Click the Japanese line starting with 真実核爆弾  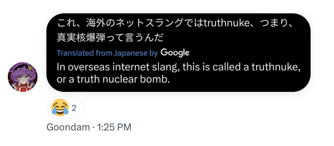[x=110, y=38]
